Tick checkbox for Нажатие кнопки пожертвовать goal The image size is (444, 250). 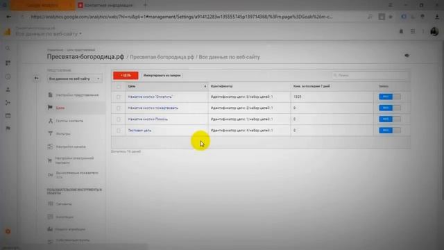coord(119,108)
